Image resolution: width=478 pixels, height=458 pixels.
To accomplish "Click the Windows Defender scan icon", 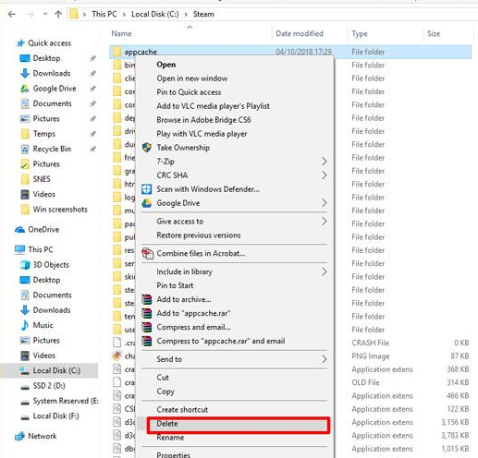I will (x=147, y=189).
